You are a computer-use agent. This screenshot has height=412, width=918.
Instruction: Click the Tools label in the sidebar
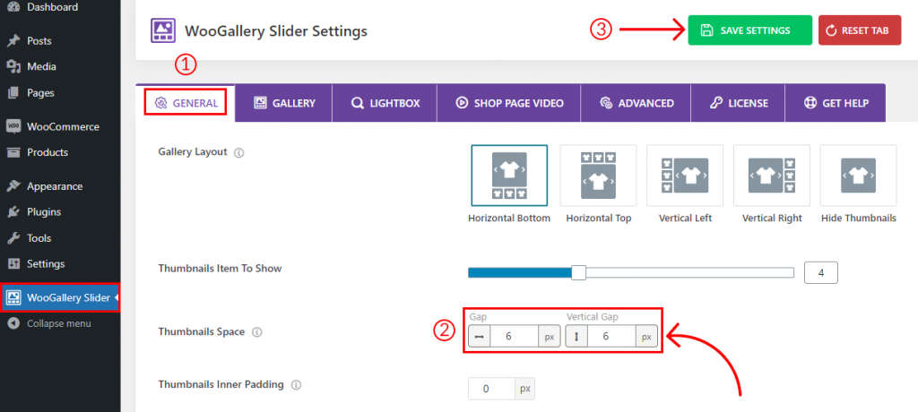[39, 238]
